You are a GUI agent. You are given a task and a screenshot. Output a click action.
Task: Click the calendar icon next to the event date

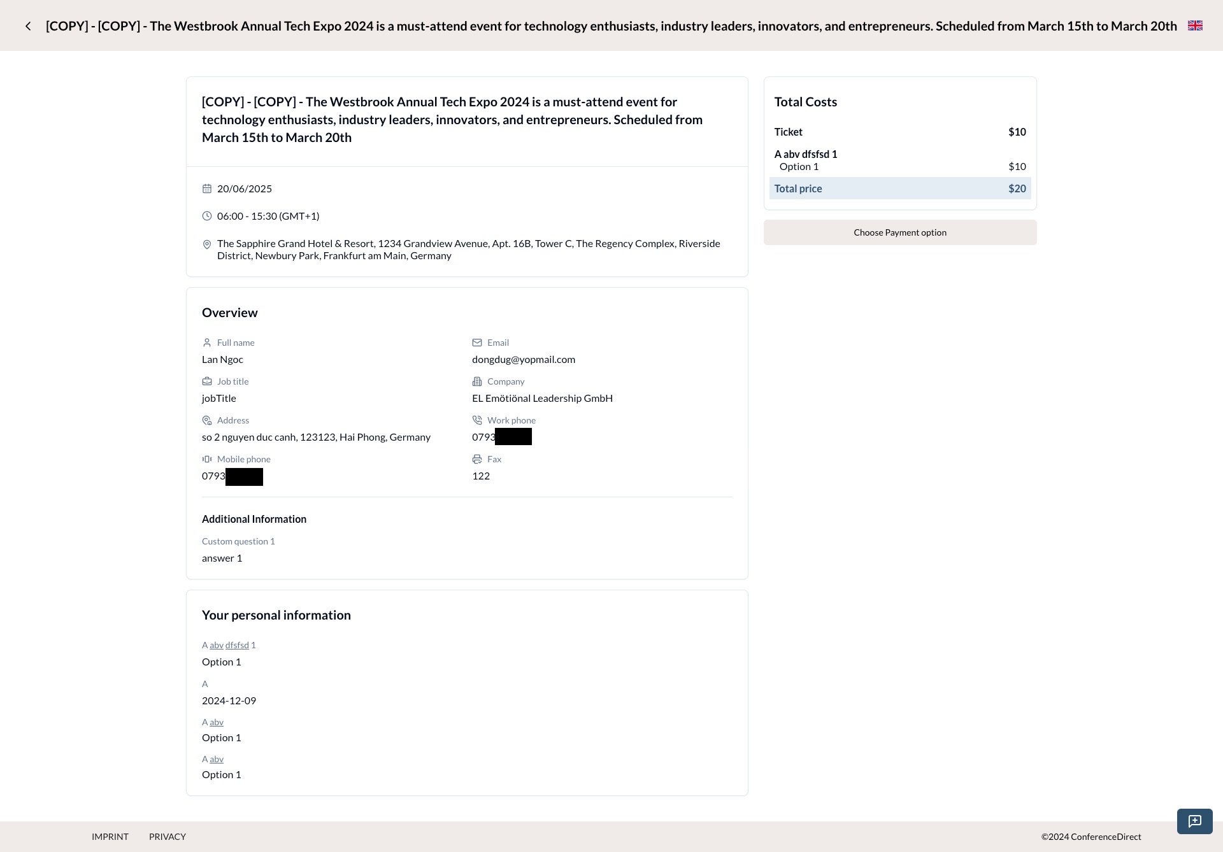pos(207,188)
